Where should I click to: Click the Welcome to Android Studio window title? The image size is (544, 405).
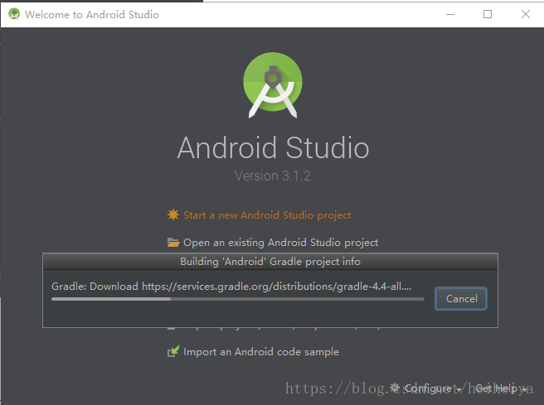[92, 15]
